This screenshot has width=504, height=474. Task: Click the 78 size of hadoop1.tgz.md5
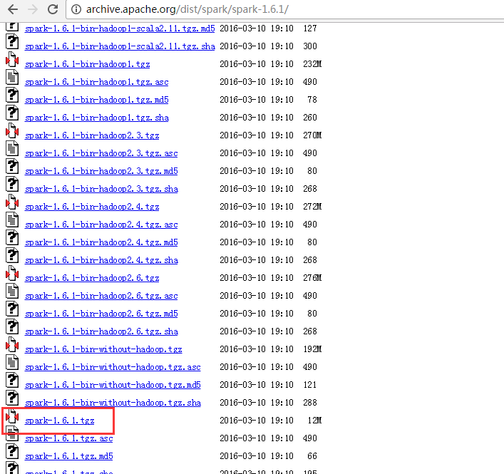tap(312, 100)
